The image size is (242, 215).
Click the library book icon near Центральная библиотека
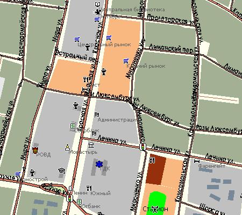[x=97, y=4]
